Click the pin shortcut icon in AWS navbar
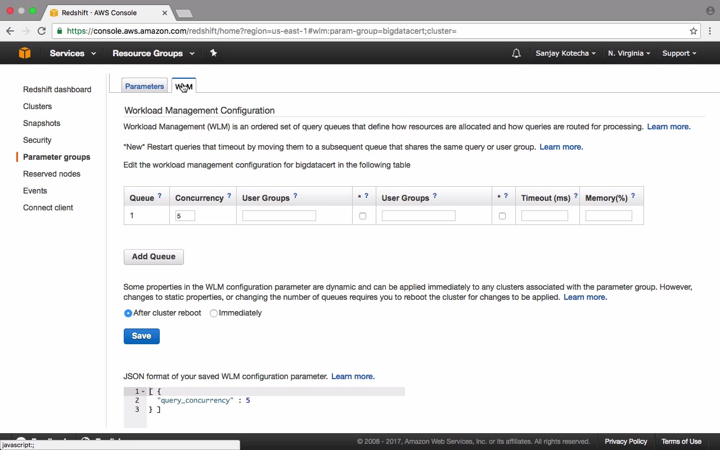Screen dimensions: 720x450 (x=213, y=53)
